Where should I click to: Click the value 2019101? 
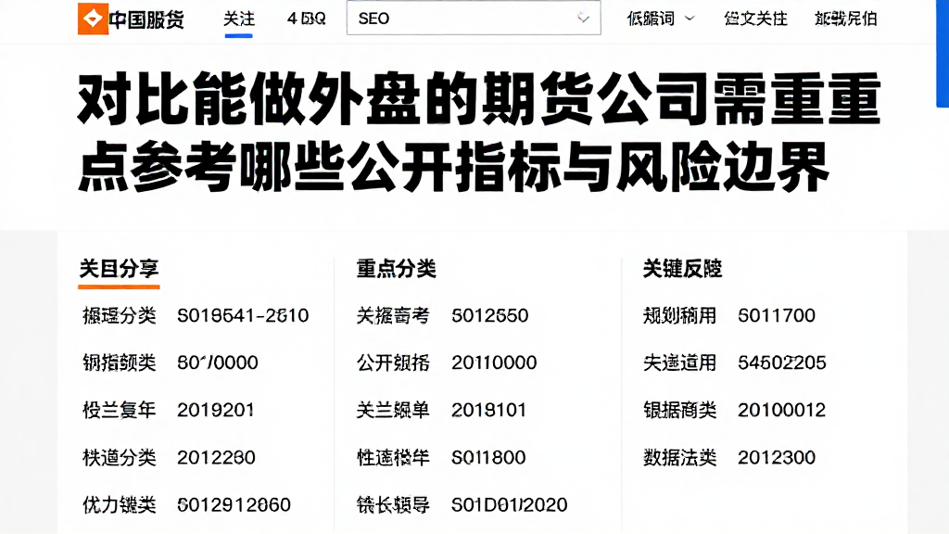489,410
